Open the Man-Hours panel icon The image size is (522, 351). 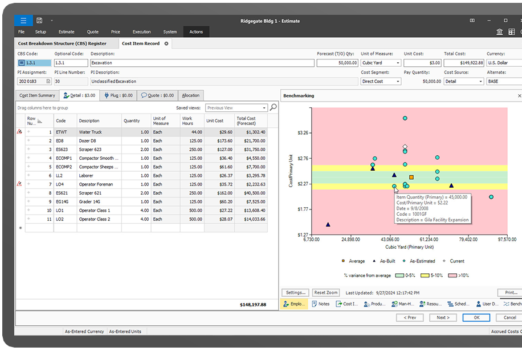point(393,304)
